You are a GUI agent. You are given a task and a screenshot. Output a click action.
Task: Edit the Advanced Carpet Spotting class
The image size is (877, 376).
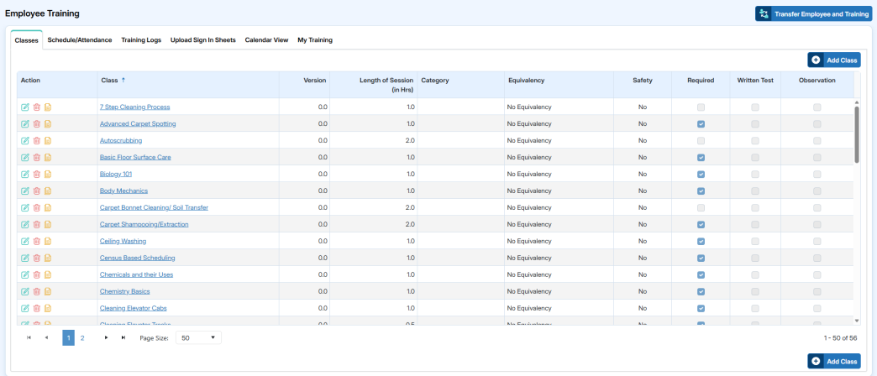[x=24, y=123]
